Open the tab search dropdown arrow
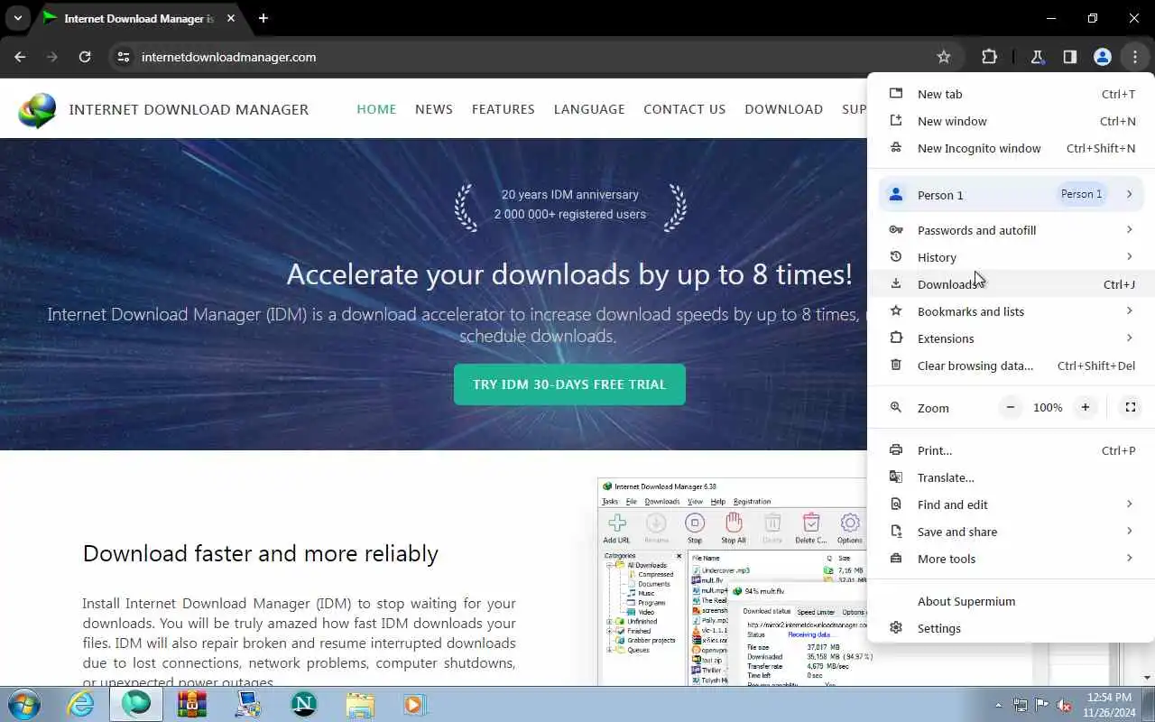This screenshot has width=1155, height=722. (17, 18)
